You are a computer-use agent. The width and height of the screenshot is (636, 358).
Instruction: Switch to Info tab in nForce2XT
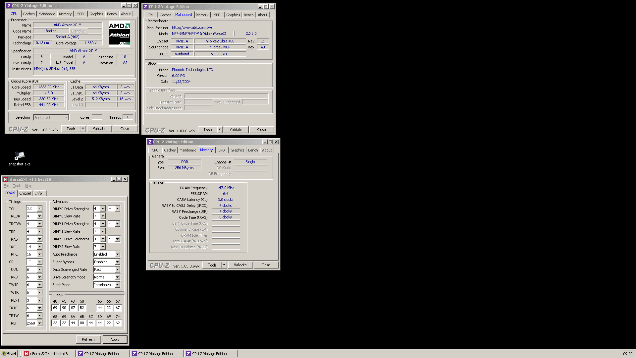click(39, 193)
